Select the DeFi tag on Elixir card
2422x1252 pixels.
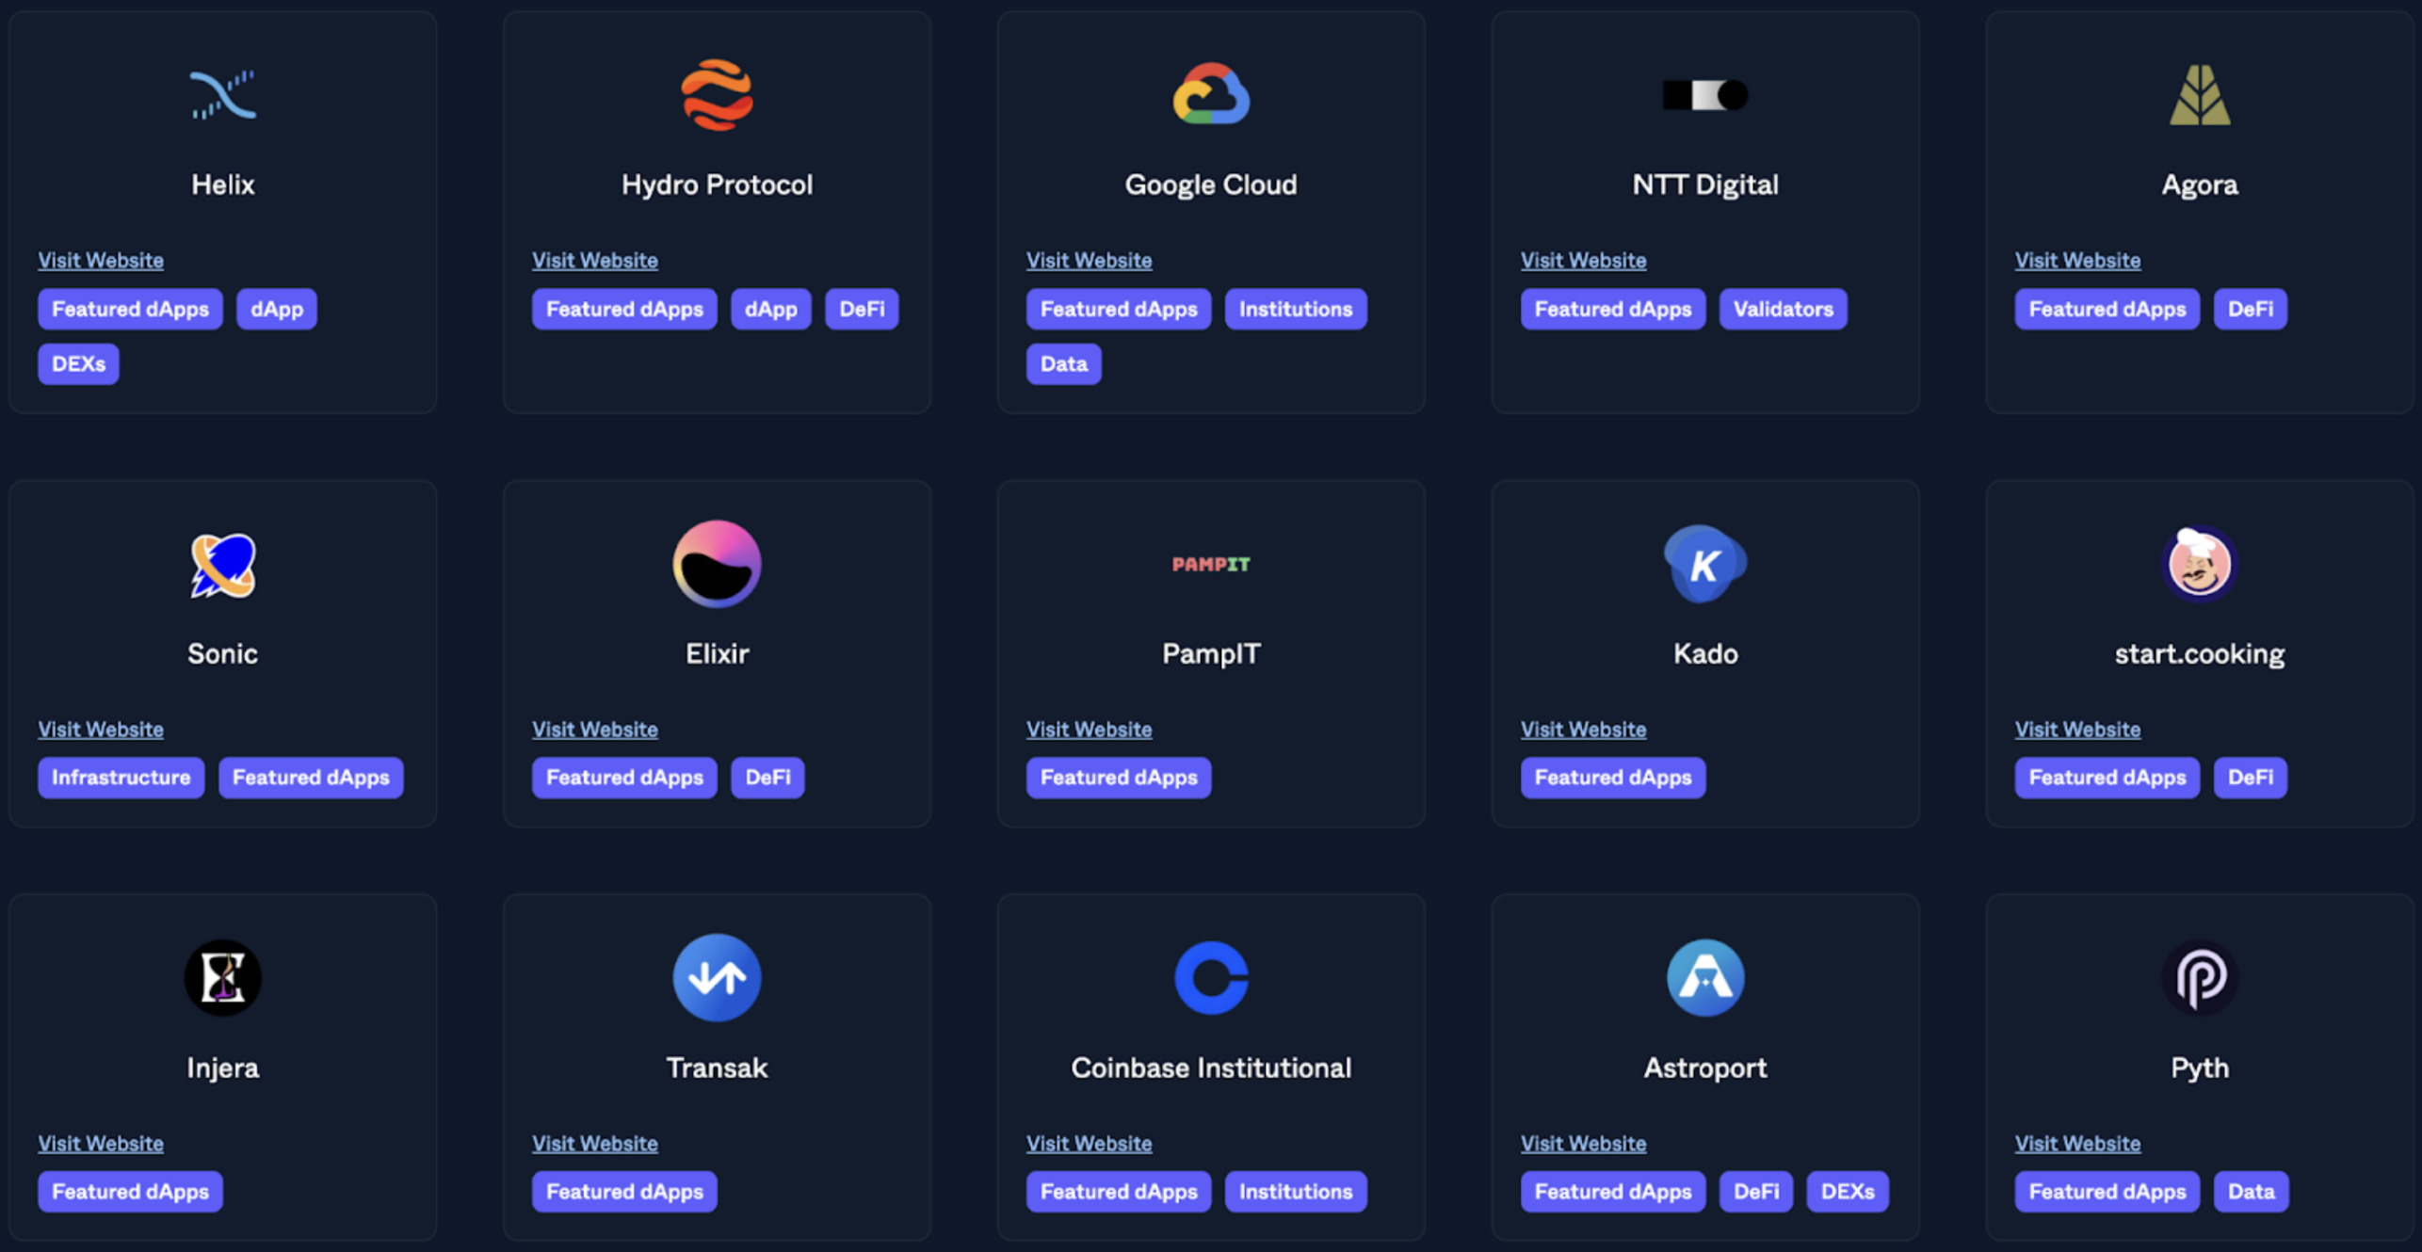[767, 778]
